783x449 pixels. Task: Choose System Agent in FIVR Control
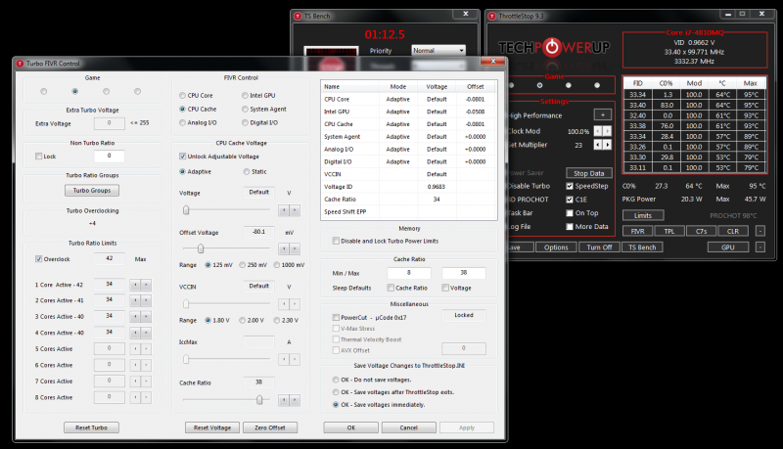click(245, 110)
